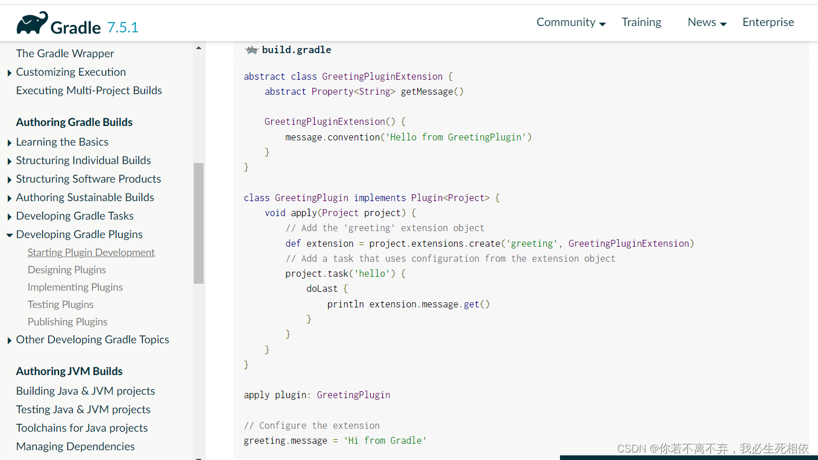Viewport: 818px width, 460px height.
Task: Expand the Learning the Basics section
Action: click(9, 142)
